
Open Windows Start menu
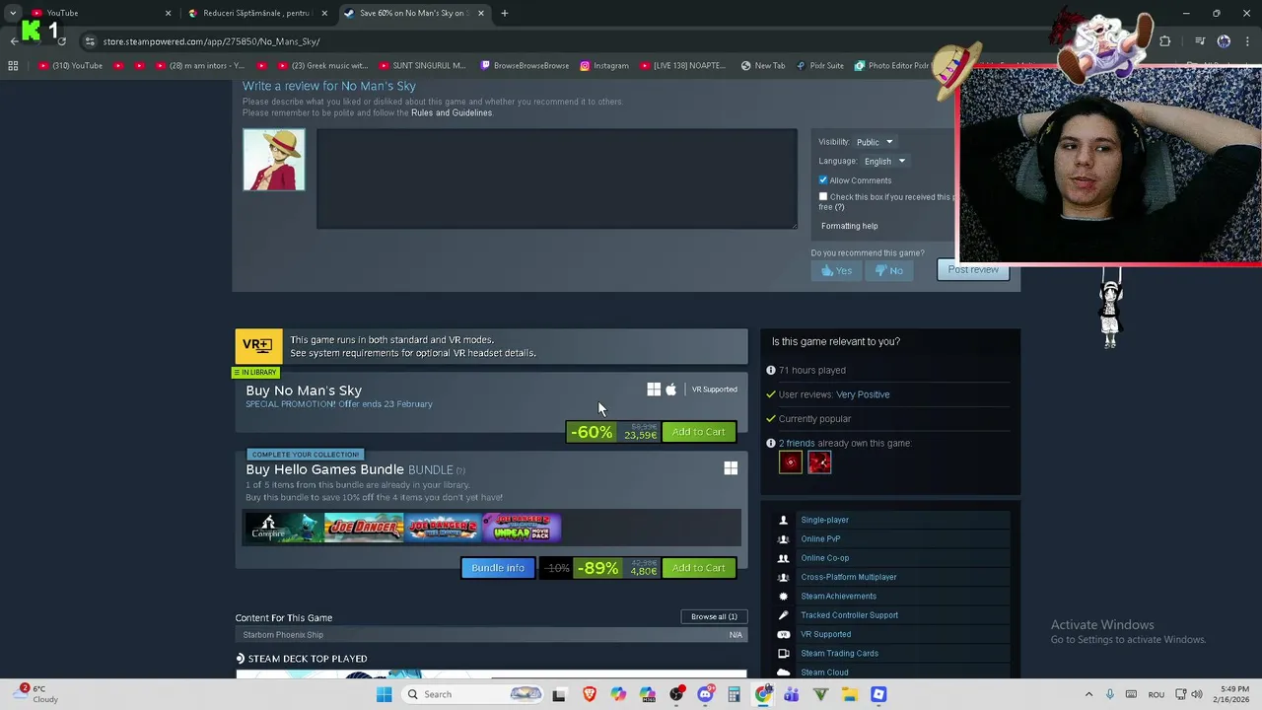coord(384,694)
